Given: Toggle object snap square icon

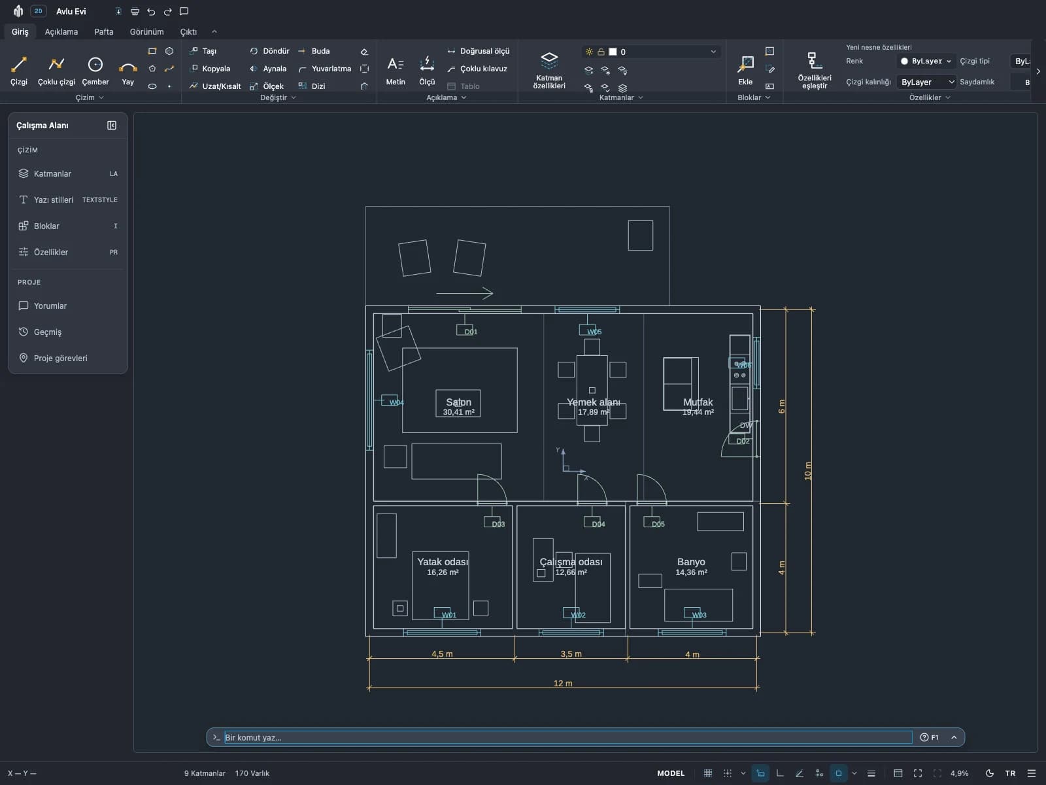Looking at the screenshot, I should pyautogui.click(x=839, y=773).
